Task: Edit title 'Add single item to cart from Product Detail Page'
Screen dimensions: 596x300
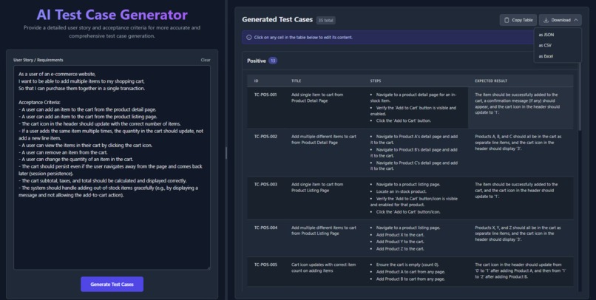Action: pyautogui.click(x=324, y=108)
